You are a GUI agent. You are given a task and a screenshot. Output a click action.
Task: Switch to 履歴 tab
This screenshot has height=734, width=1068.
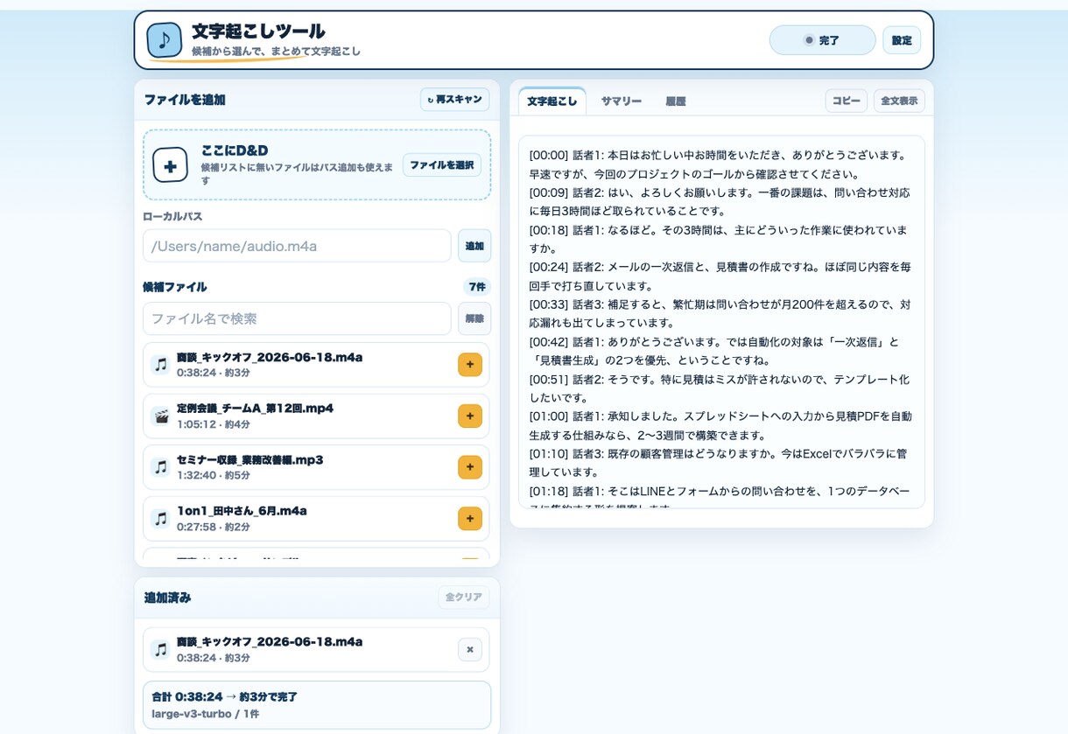[676, 101]
